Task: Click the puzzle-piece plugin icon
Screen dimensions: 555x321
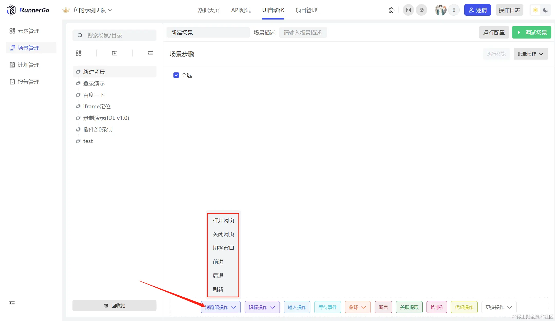Action: (x=391, y=10)
